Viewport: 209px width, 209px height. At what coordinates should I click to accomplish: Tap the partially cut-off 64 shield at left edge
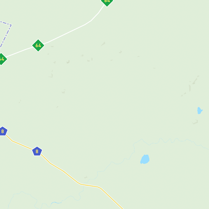(2, 59)
